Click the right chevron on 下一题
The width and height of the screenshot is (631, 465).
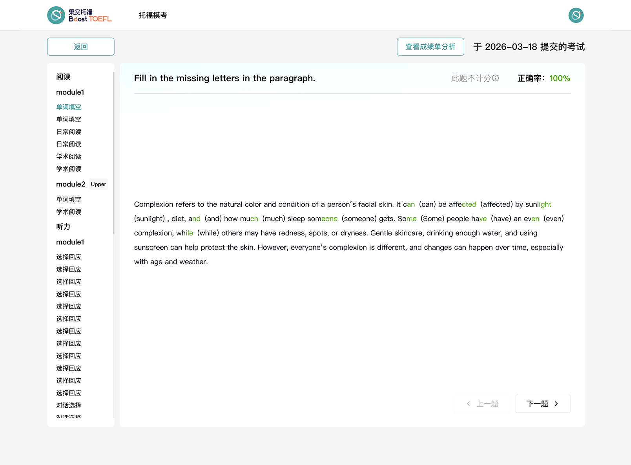[x=556, y=404]
